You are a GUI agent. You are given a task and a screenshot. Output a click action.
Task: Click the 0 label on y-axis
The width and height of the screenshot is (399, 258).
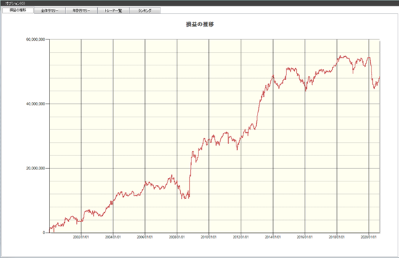pyautogui.click(x=44, y=233)
